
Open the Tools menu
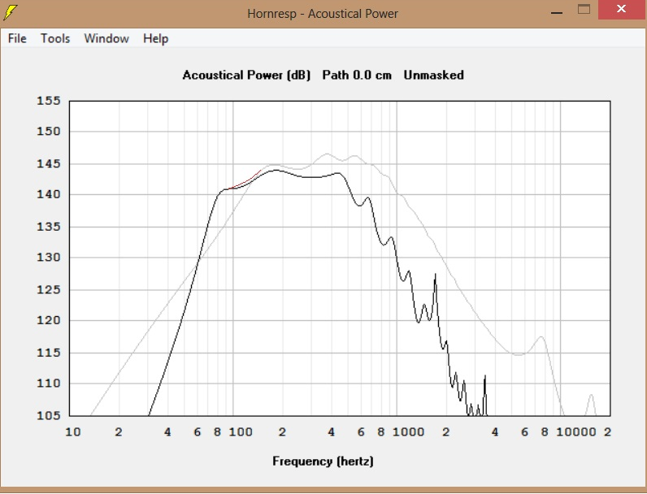pos(55,38)
